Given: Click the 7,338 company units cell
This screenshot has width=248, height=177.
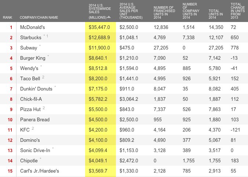Looking at the screenshot, I should coord(189,37).
